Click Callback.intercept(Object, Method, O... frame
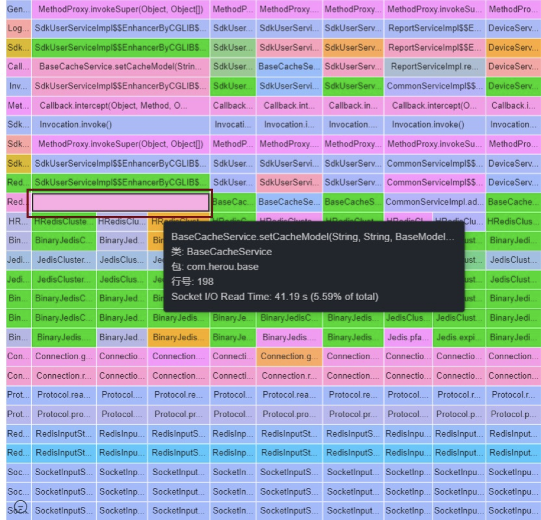 pos(121,106)
